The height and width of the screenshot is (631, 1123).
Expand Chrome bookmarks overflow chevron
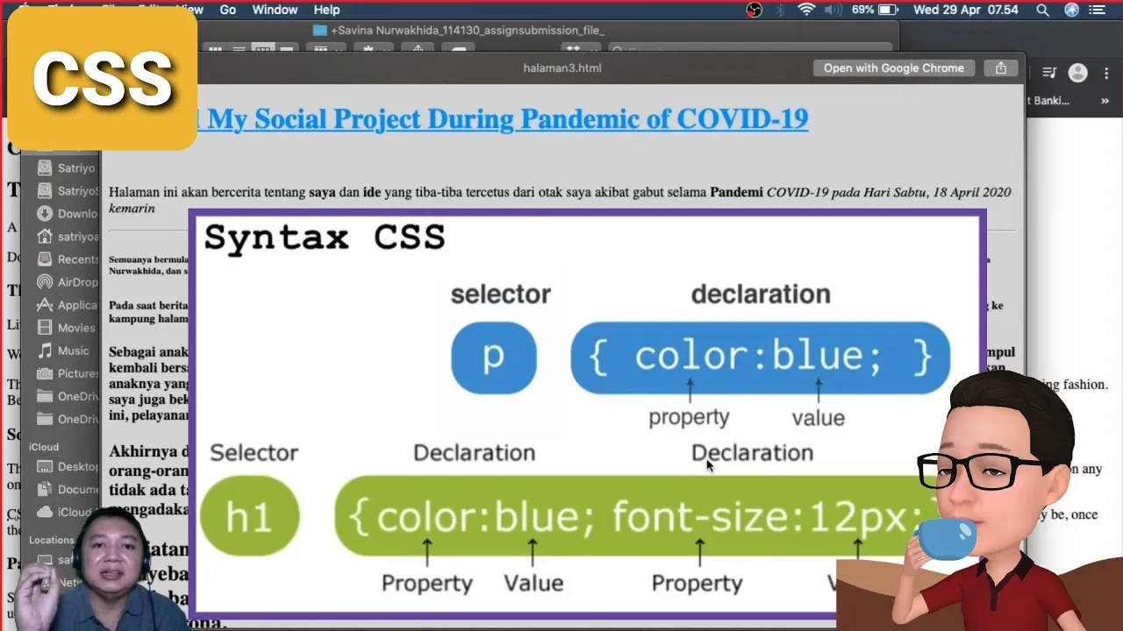(1105, 101)
